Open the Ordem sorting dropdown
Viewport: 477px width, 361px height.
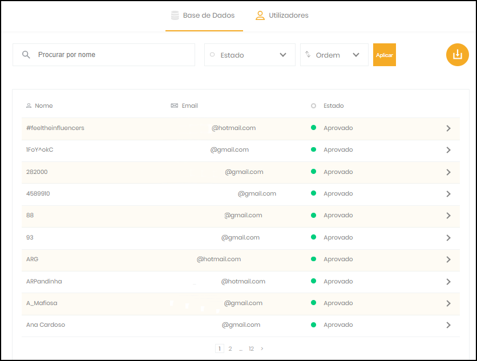pyautogui.click(x=334, y=55)
